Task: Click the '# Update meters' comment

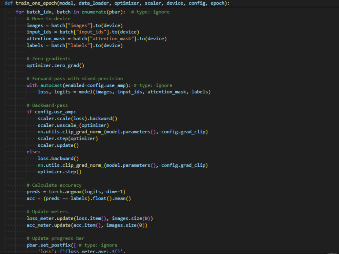Action: coord(47,211)
